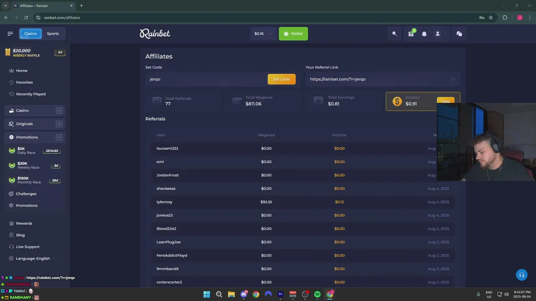Open the Language: English selector
Image resolution: width=536 pixels, height=301 pixels.
(32, 258)
